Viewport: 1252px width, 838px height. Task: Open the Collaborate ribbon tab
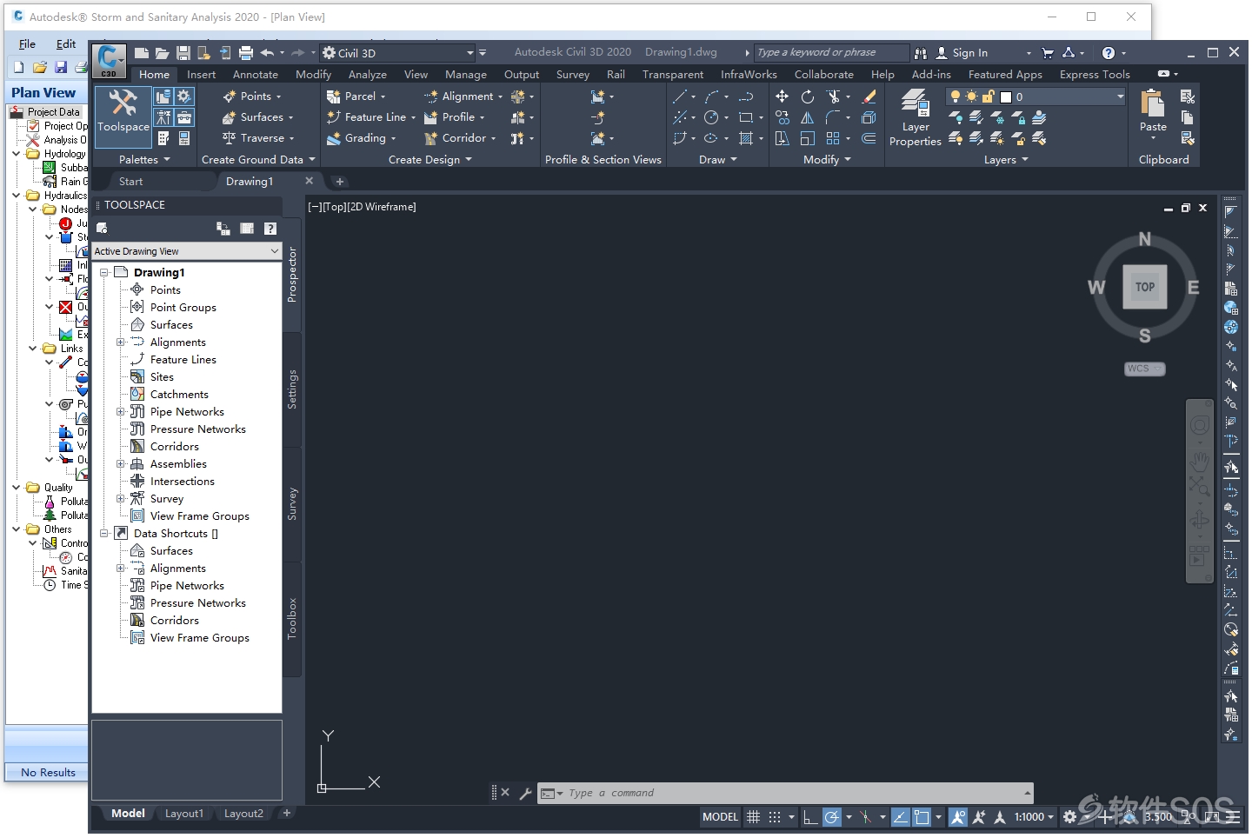[x=824, y=75]
